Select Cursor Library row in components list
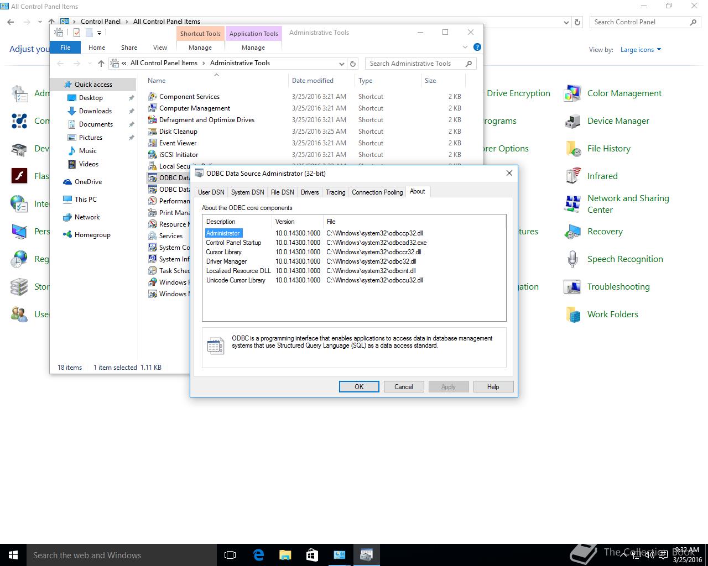 click(354, 252)
